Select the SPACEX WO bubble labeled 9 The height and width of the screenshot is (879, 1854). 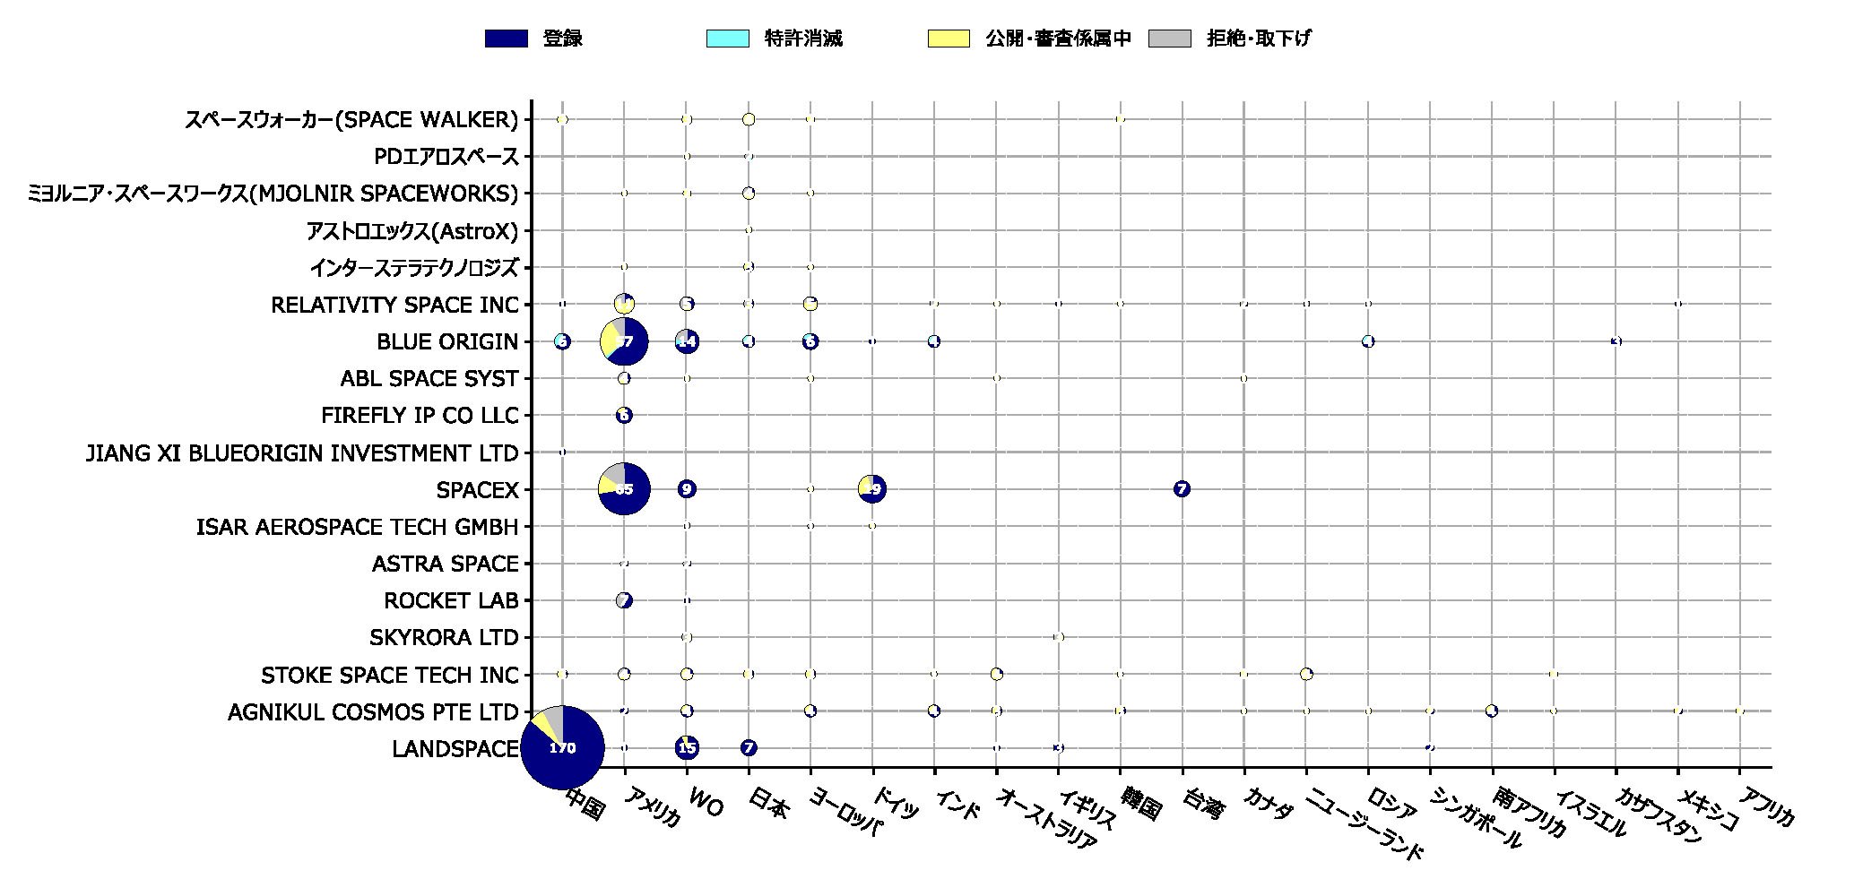[x=687, y=489]
